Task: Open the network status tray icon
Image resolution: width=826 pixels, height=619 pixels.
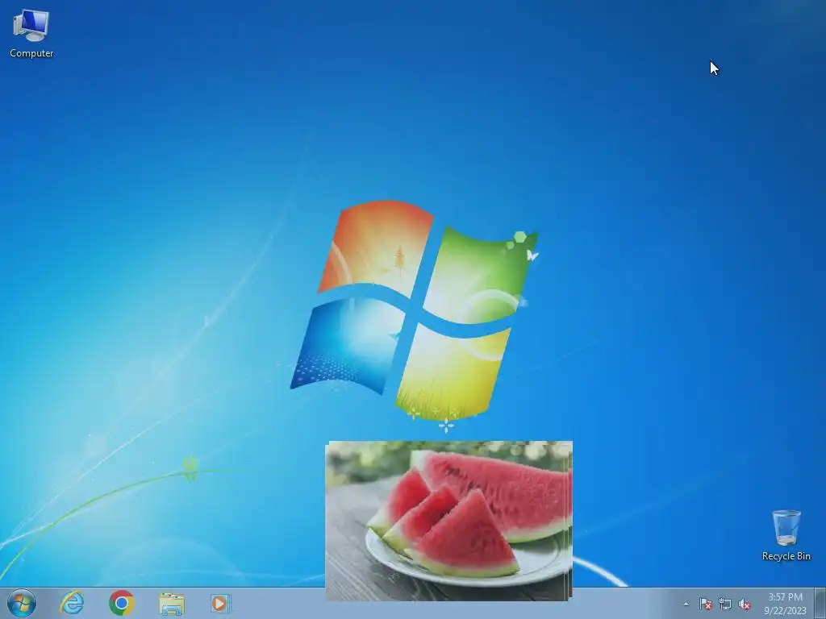Action: coord(725,604)
